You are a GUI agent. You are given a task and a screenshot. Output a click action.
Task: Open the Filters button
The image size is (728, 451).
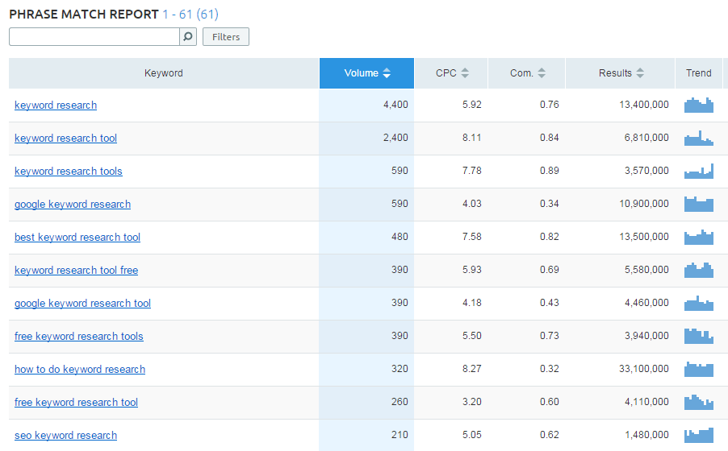pos(226,36)
